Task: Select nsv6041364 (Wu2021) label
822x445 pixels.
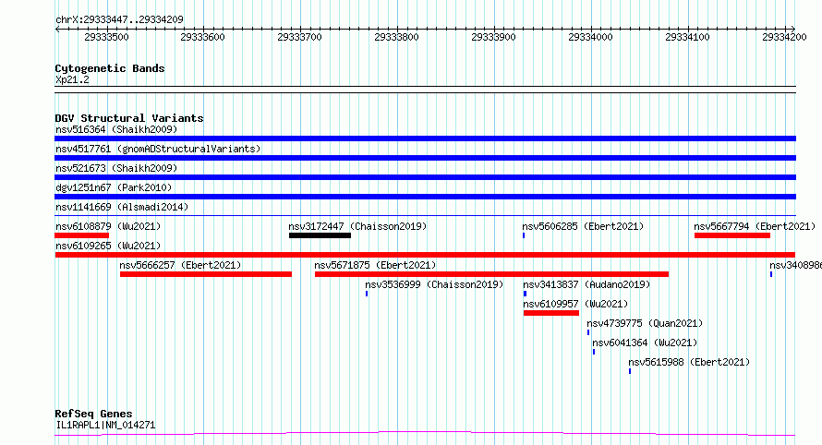Action: pos(645,343)
